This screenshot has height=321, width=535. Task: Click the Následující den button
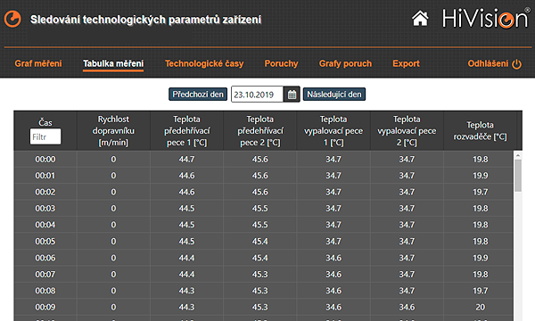(334, 95)
